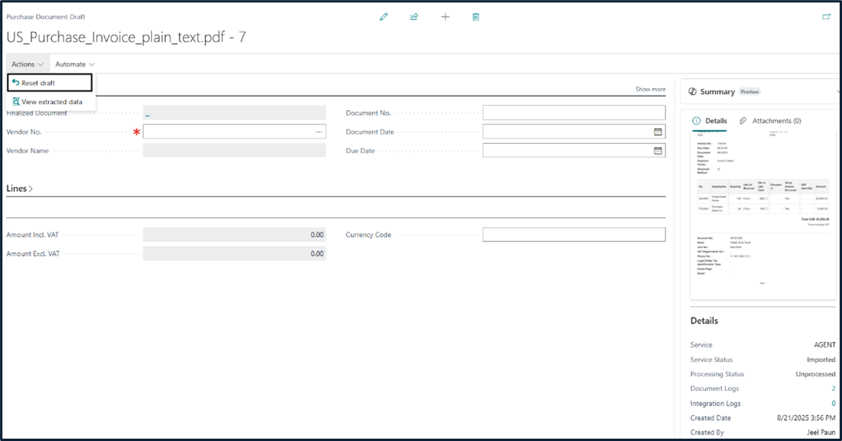This screenshot has height=441, width=842.
Task: Click the pop-out window icon
Action: pyautogui.click(x=826, y=17)
